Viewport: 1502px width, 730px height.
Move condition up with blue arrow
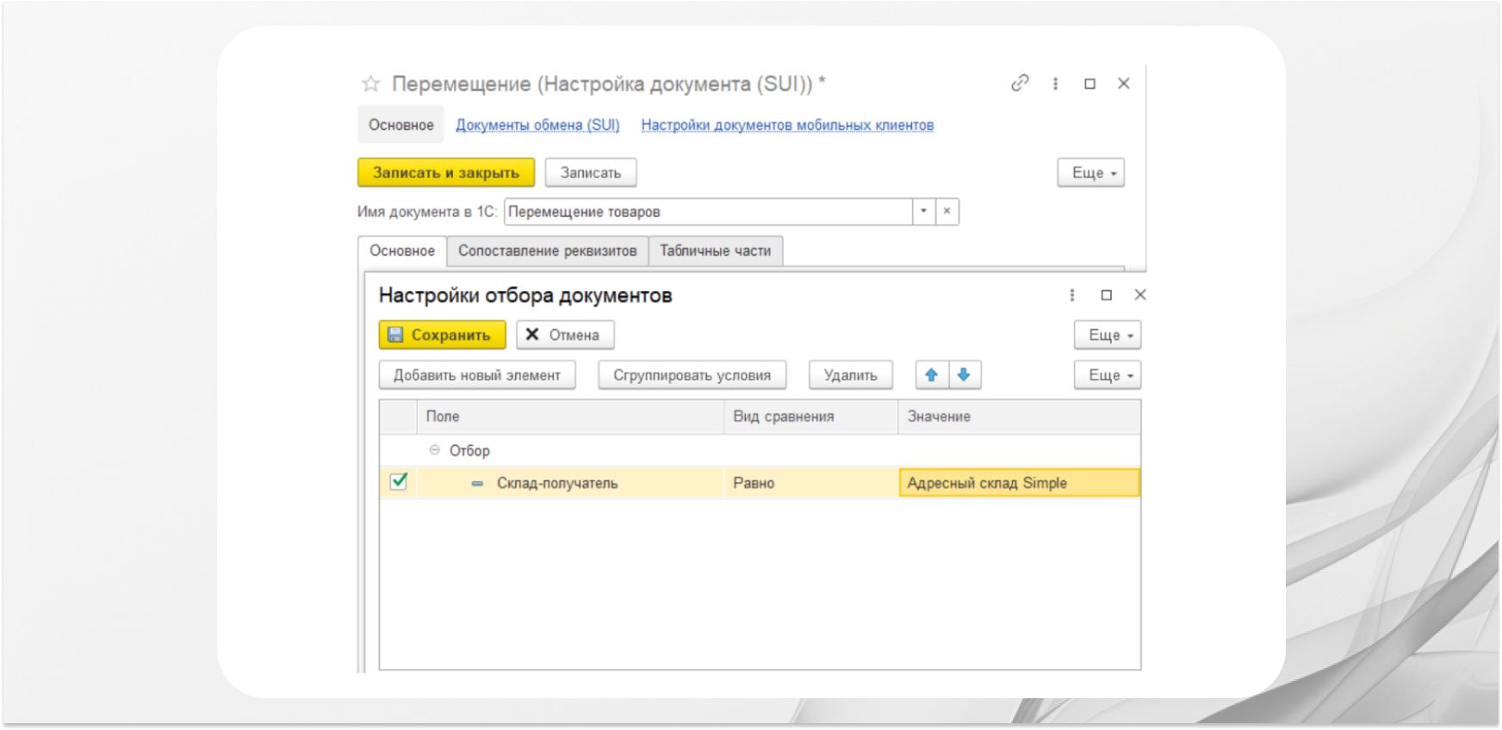click(931, 375)
